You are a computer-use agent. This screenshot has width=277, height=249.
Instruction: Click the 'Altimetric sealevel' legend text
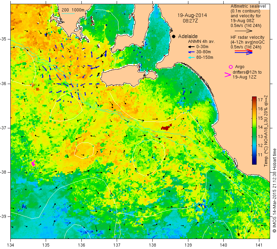tap(248, 6)
